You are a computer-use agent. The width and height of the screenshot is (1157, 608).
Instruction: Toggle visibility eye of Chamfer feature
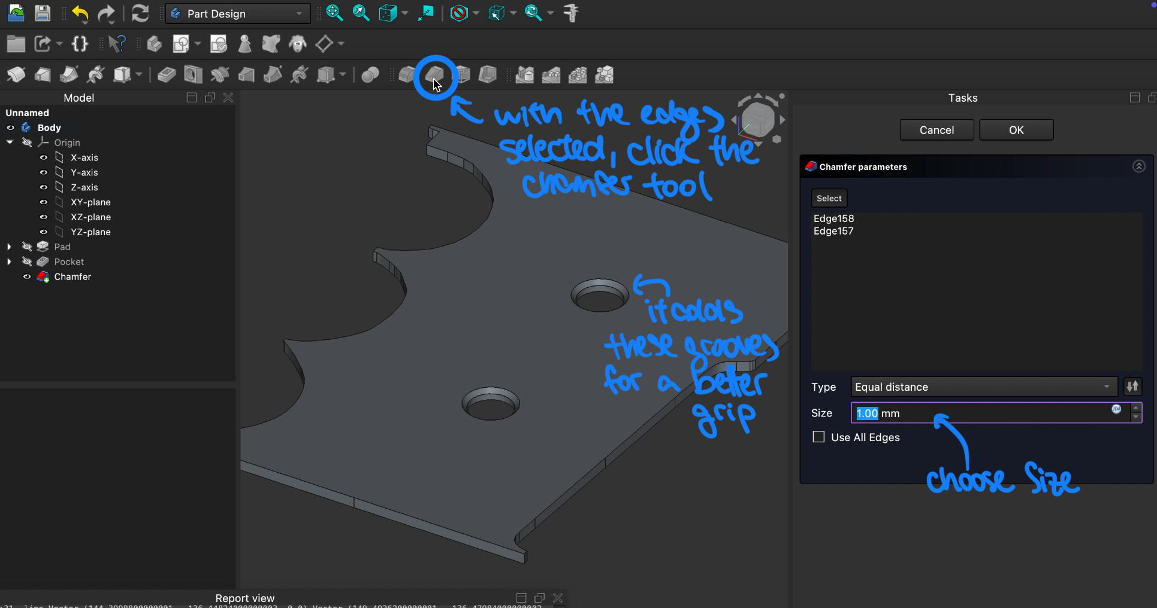27,276
